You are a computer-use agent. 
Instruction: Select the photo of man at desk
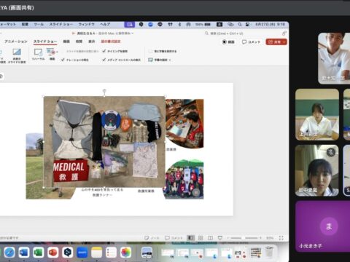184,123
